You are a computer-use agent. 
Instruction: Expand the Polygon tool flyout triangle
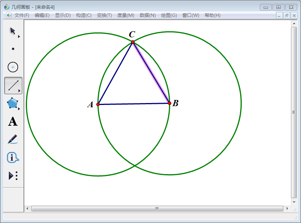click(x=19, y=109)
